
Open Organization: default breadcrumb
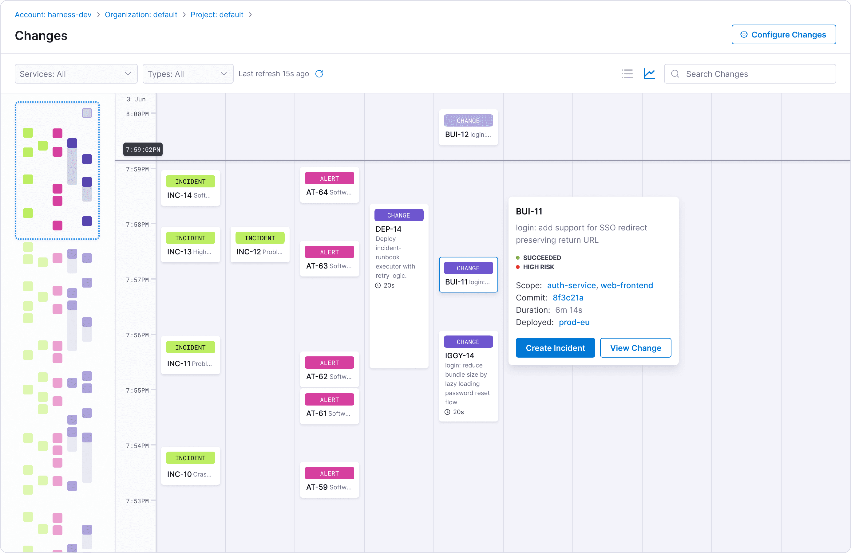141,15
